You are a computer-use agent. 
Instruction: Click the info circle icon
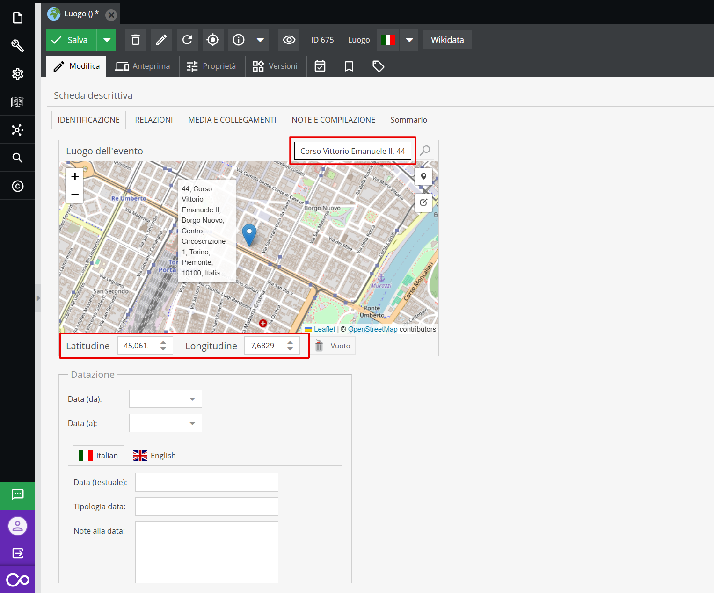(239, 40)
